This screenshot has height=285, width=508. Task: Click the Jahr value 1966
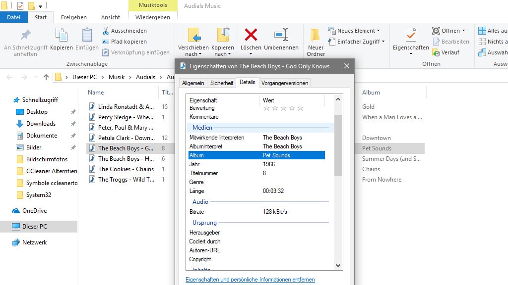tap(269, 164)
